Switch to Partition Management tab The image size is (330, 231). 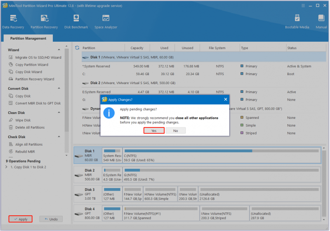click(x=28, y=38)
